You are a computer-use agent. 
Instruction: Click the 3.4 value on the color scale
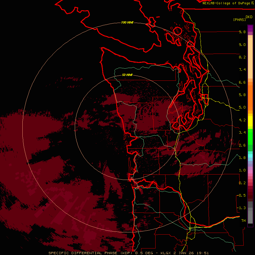(x=242, y=133)
